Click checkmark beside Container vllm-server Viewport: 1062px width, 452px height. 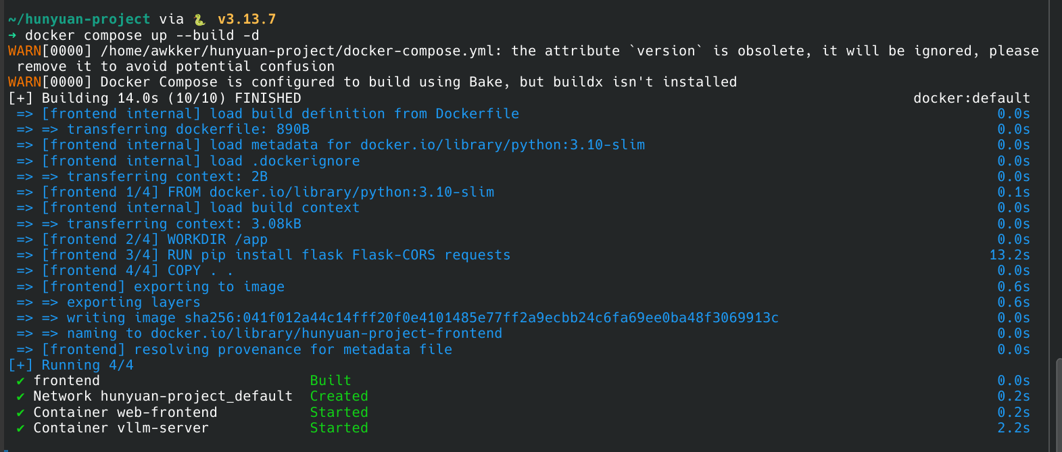20,428
